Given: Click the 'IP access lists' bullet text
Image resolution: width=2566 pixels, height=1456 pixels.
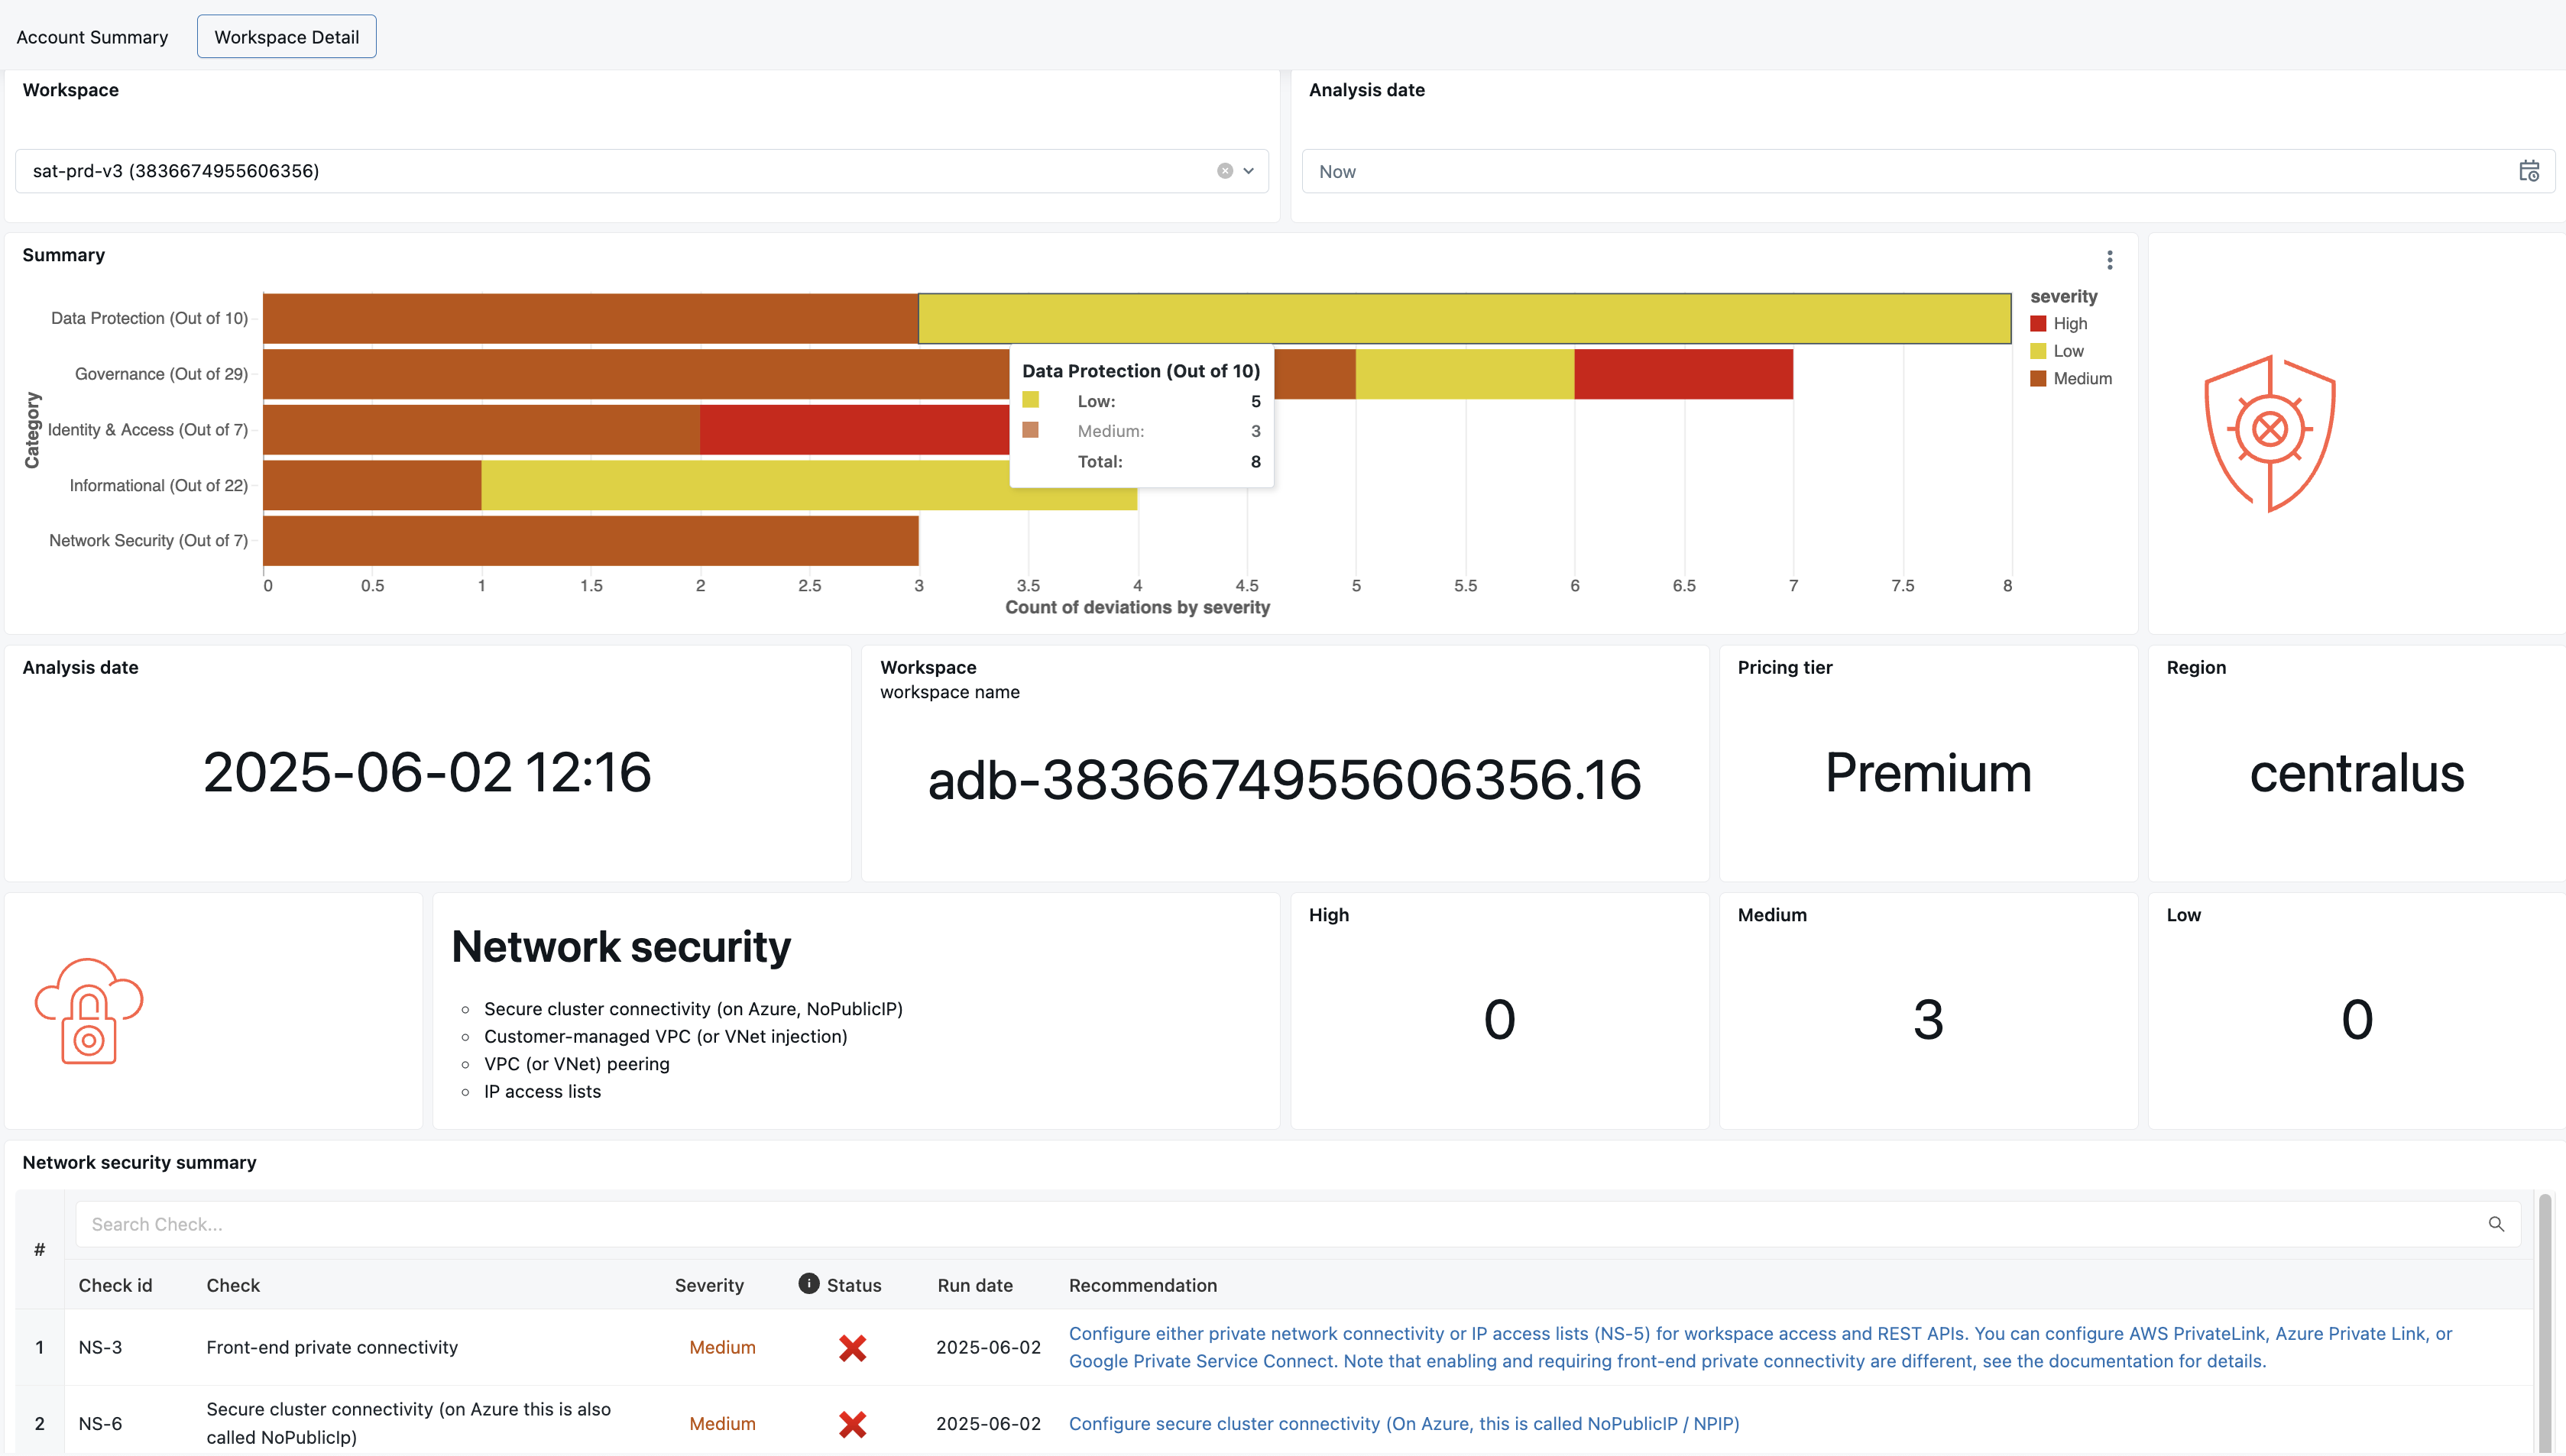Looking at the screenshot, I should point(542,1092).
